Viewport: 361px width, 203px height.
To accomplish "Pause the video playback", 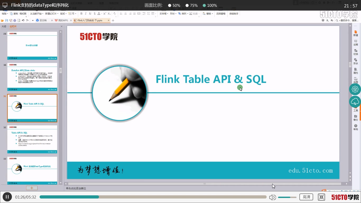I will pos(7,197).
